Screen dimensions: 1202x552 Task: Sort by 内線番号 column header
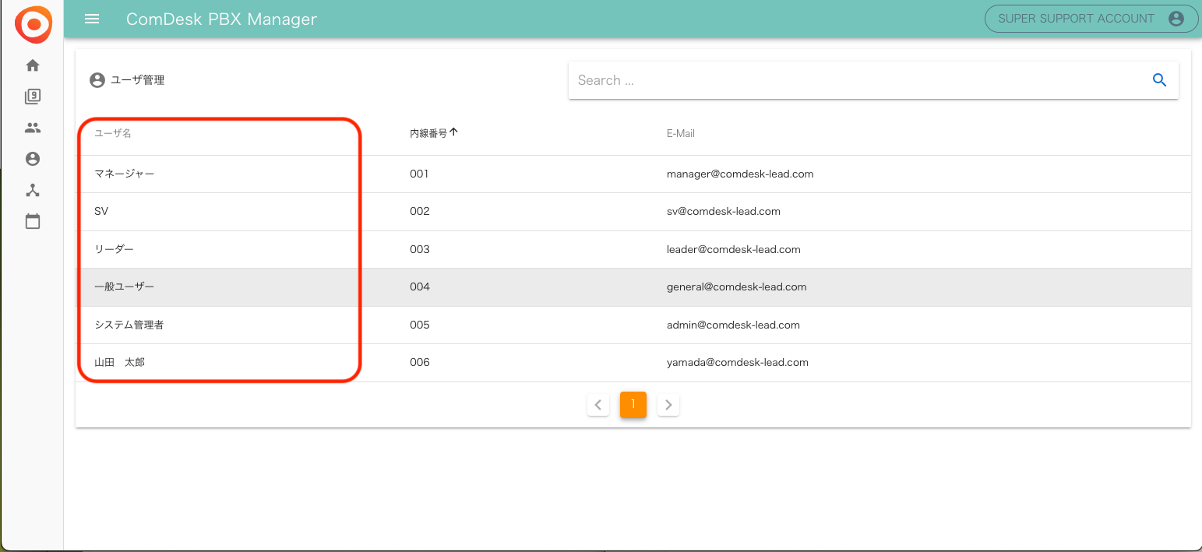pos(429,133)
